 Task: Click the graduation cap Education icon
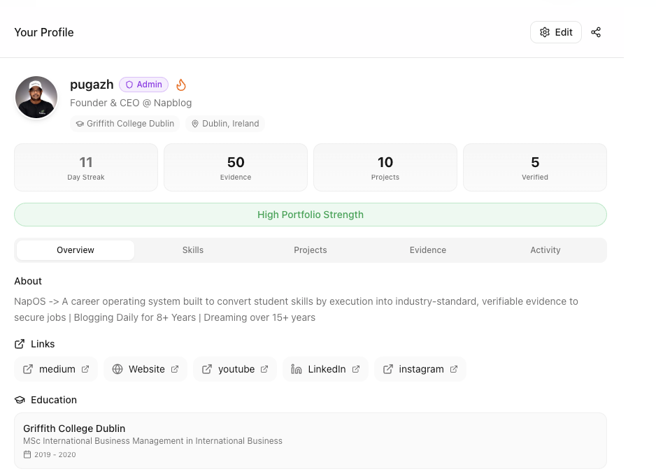(x=20, y=400)
